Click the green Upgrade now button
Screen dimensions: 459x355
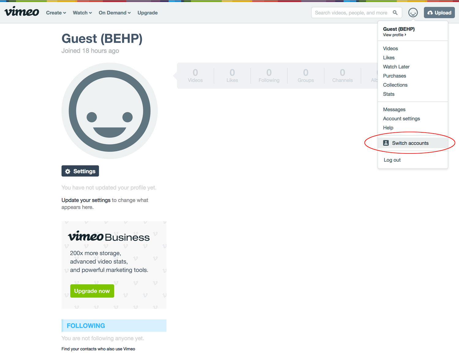[92, 291]
